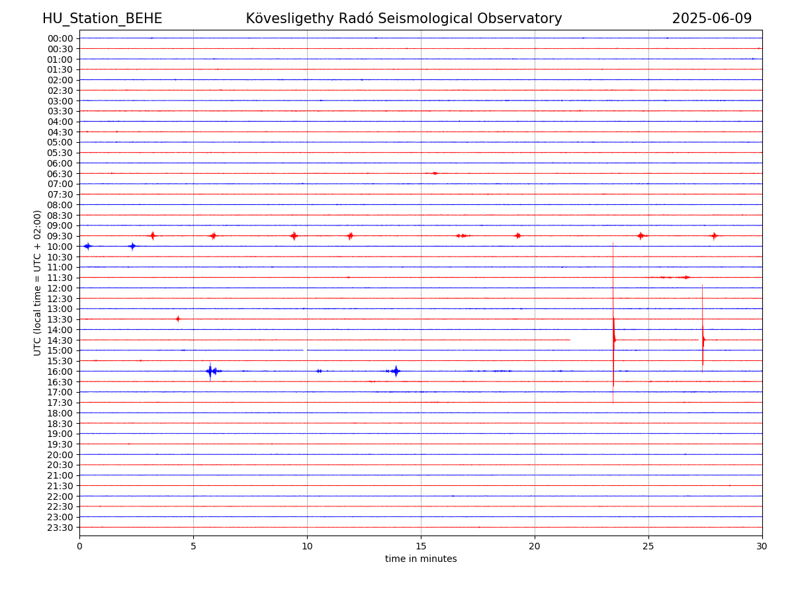
Task: Select the 12:30 time label
Action: pyautogui.click(x=60, y=299)
